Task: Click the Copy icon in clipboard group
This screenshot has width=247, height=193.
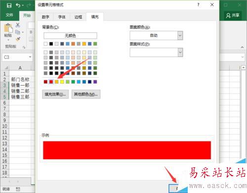Action: point(18,32)
